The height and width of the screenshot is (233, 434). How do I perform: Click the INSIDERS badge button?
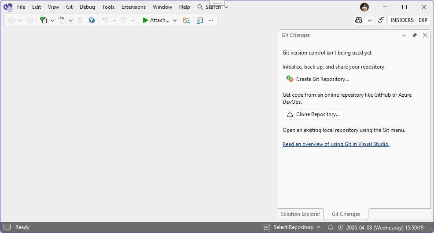click(x=402, y=20)
